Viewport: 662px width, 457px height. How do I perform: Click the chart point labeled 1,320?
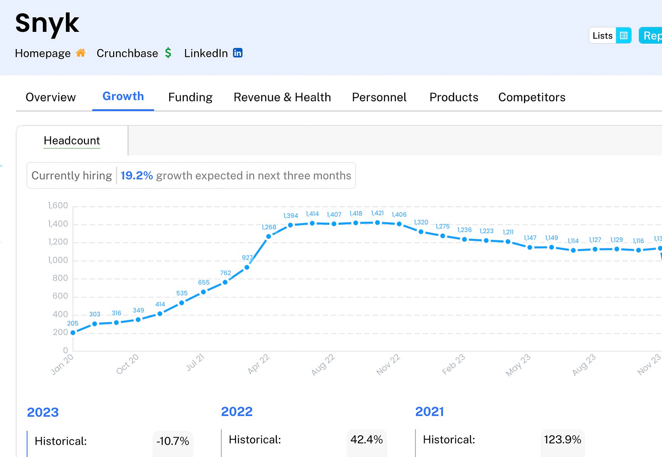[421, 232]
